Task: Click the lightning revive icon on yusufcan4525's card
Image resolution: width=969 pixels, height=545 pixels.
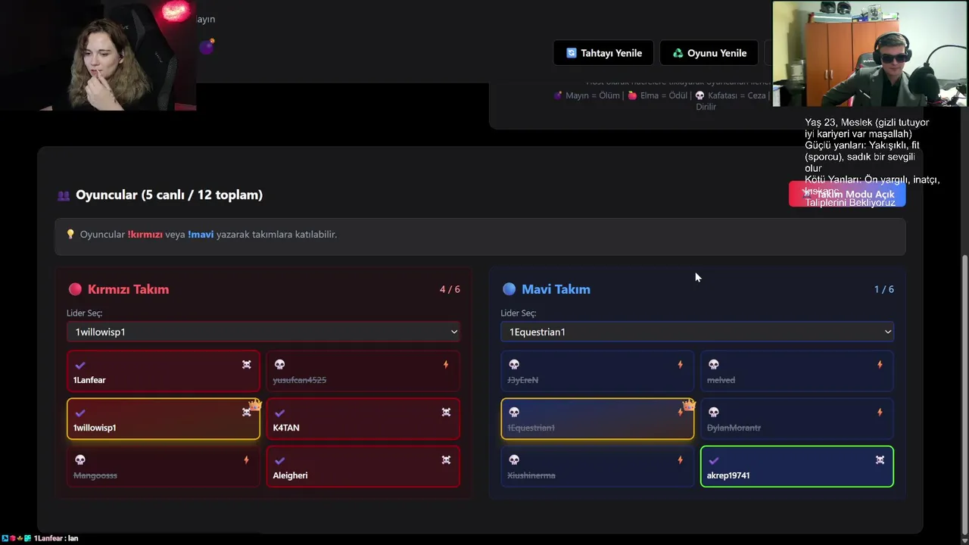Action: click(x=446, y=365)
